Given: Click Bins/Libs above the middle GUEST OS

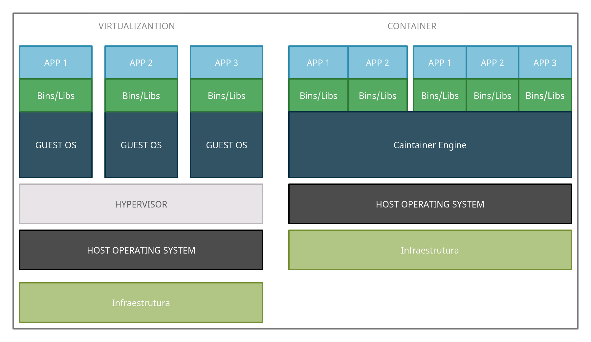Looking at the screenshot, I should coord(141,95).
